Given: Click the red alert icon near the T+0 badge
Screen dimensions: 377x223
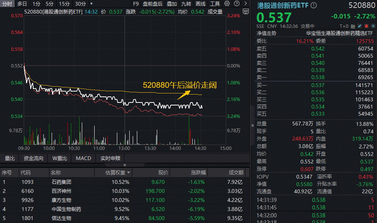Looking at the screenshot, I should 366,26.
